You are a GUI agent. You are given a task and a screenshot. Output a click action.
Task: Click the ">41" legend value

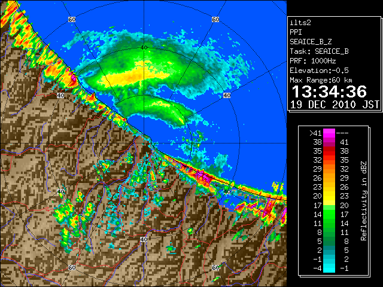click(x=315, y=133)
